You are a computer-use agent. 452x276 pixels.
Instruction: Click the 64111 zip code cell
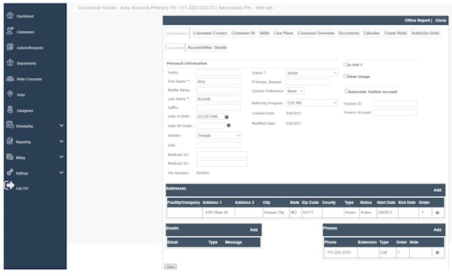[x=312, y=213]
